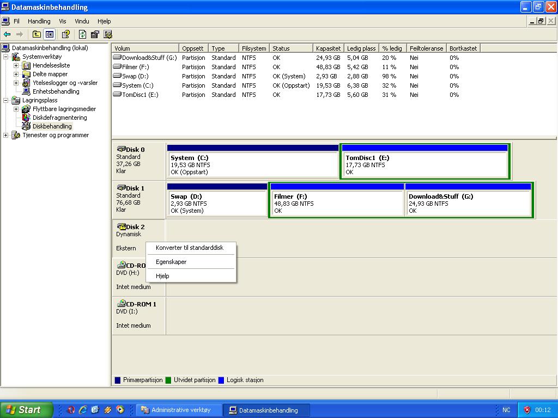Sort volumes by Kapasitet column header

(328, 48)
